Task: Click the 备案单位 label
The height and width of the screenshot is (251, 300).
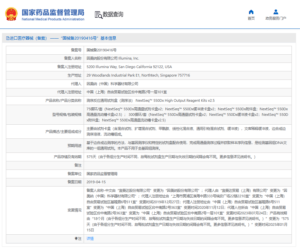Action: pyautogui.click(x=75, y=174)
